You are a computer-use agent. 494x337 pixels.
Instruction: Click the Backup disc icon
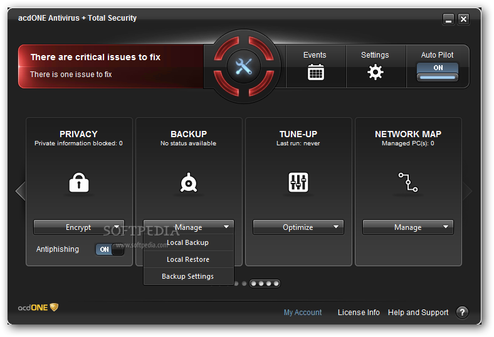tap(189, 182)
